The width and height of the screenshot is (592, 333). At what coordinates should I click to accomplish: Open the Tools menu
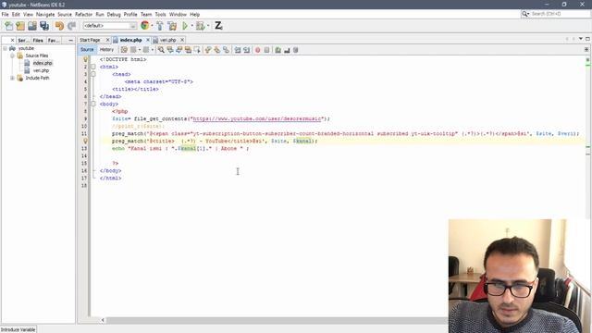pos(160,15)
